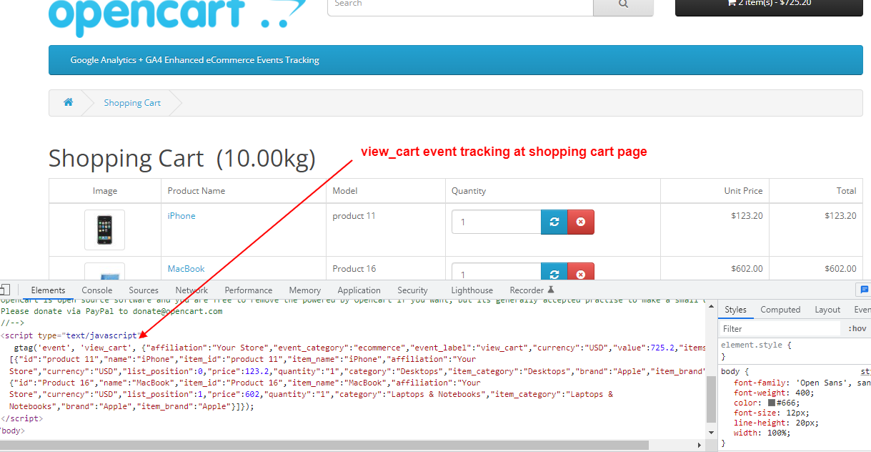Viewport: 871px width, 452px height.
Task: Focus the iPhone quantity field
Action: [497, 222]
